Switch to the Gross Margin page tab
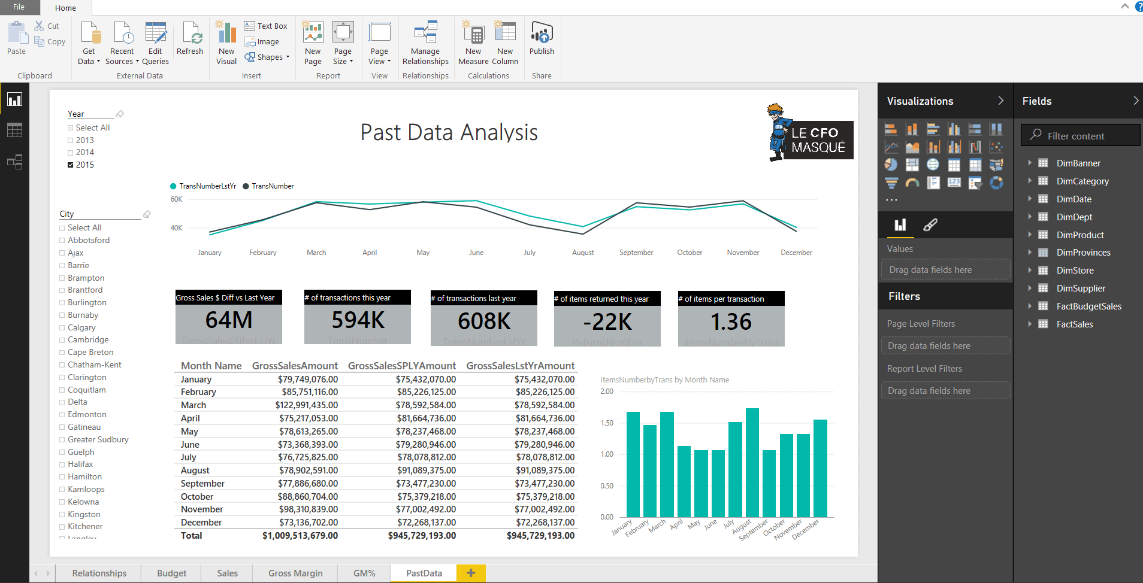The image size is (1143, 583). pos(295,573)
